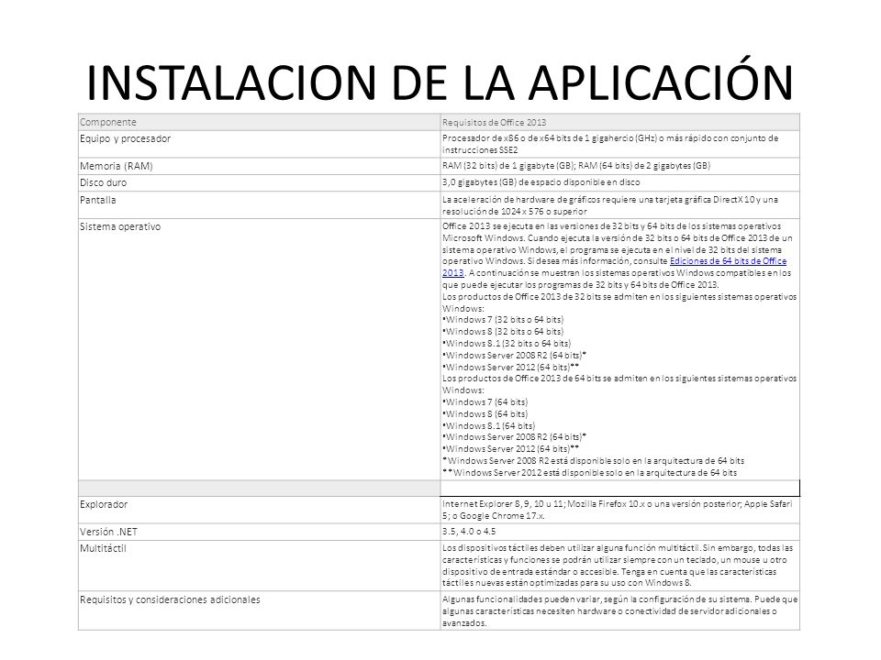Viewport: 881px width, 660px height.
Task: Click the 'Windows 8.1 (64 bits)' bullet
Action: [x=489, y=426]
